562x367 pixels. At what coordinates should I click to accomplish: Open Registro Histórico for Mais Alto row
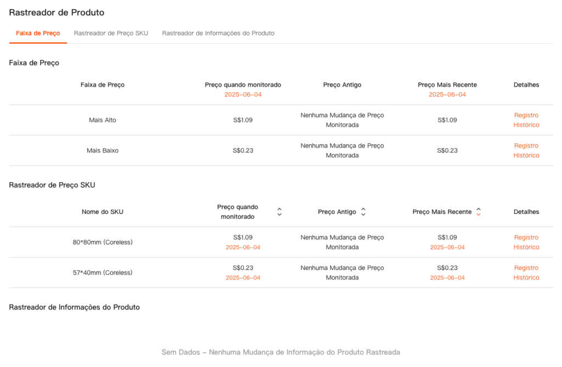click(x=526, y=120)
